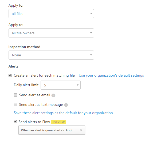161x142 pixels.
Task: Expand the Inspection method dropdown showing None
Action: [51, 55]
